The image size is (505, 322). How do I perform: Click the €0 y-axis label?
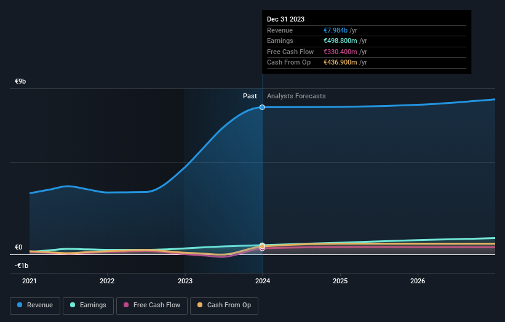tap(18, 248)
